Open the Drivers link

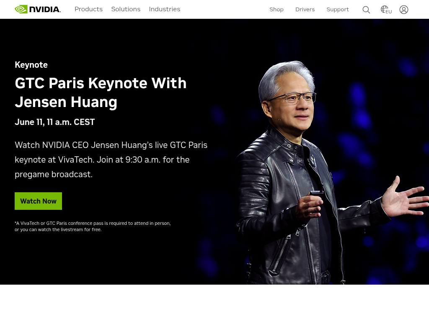click(305, 10)
